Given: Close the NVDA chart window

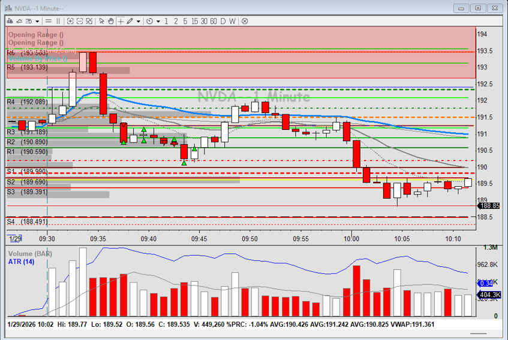Looking at the screenshot, I should (495, 8).
